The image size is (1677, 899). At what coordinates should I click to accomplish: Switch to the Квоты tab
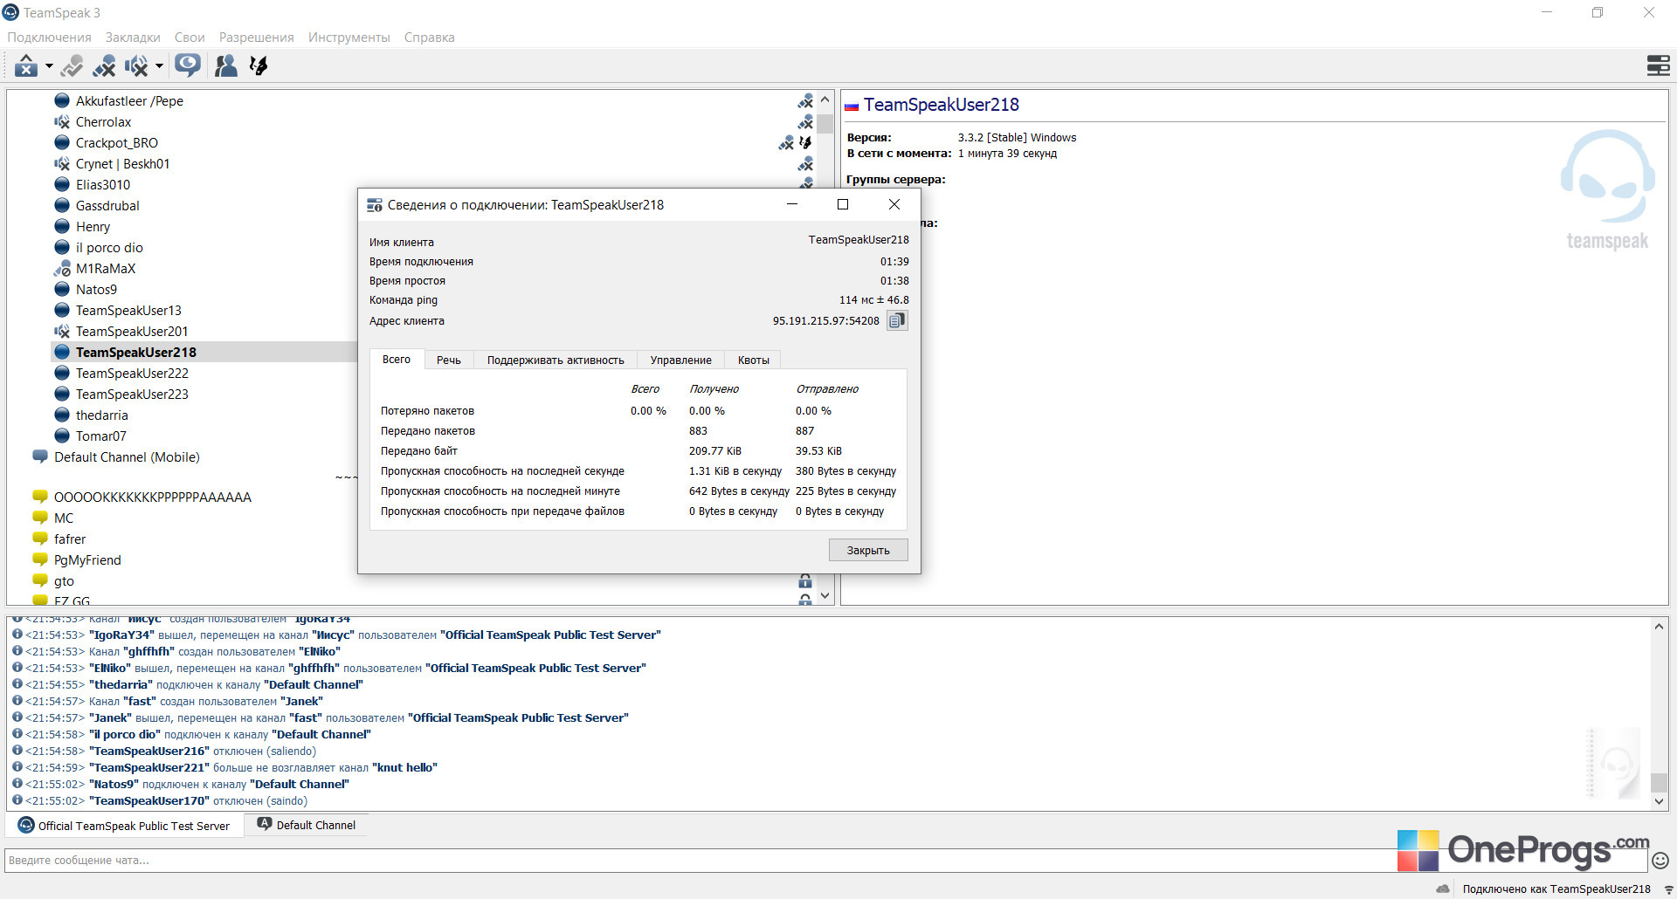pos(754,360)
